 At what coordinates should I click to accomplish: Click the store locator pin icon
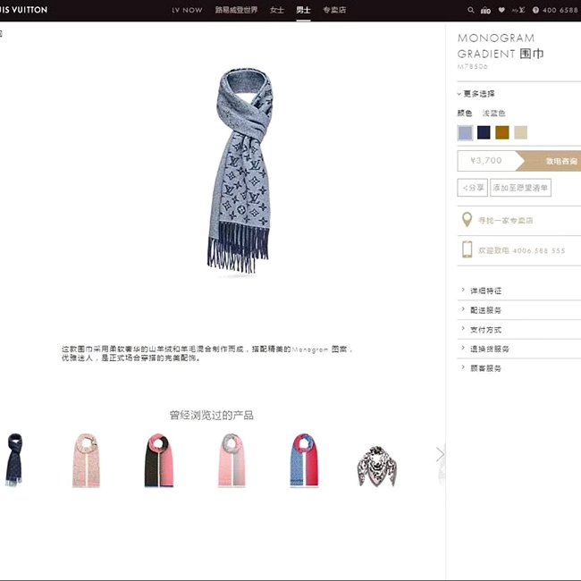467,220
